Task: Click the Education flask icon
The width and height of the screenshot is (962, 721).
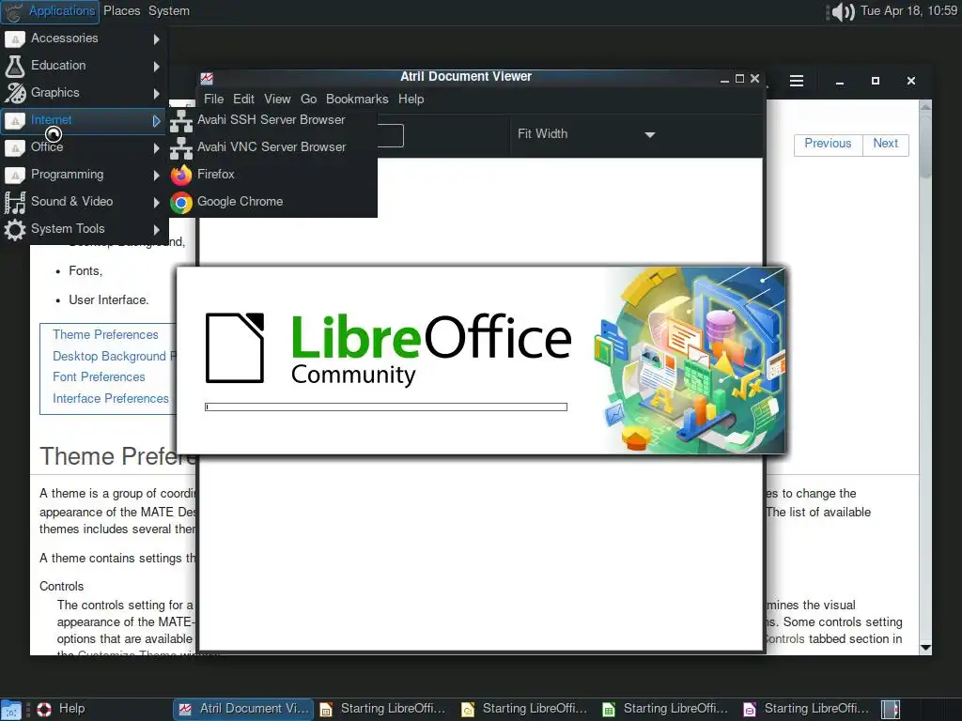Action: pyautogui.click(x=15, y=66)
